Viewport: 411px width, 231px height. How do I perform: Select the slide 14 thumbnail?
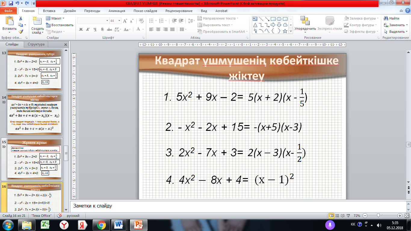pyautogui.click(x=34, y=115)
